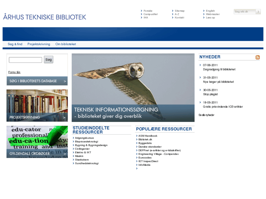Click the 18-05-2011 news date
The width and height of the screenshot is (266, 199).
tap(210, 103)
